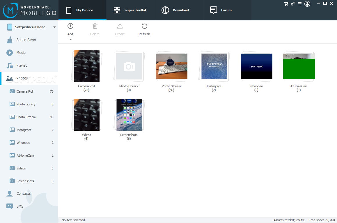Click the Refresh icon
The height and width of the screenshot is (223, 337).
coord(144,26)
